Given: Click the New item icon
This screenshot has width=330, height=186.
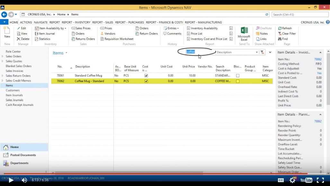Looking at the screenshot, I should pos(7,32).
